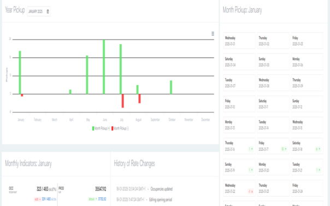Open the Wednesday 2025-01-01 day card

tap(239, 41)
